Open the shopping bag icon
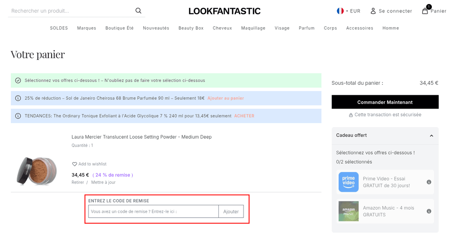 pos(425,11)
